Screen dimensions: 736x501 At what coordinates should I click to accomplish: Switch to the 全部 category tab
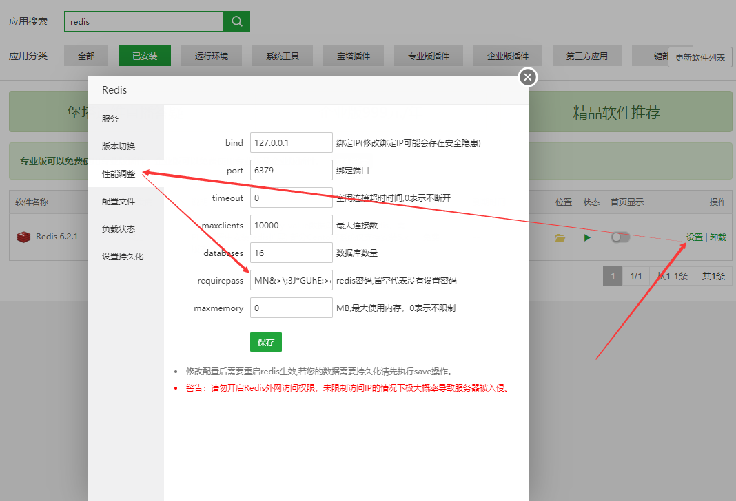(x=85, y=56)
